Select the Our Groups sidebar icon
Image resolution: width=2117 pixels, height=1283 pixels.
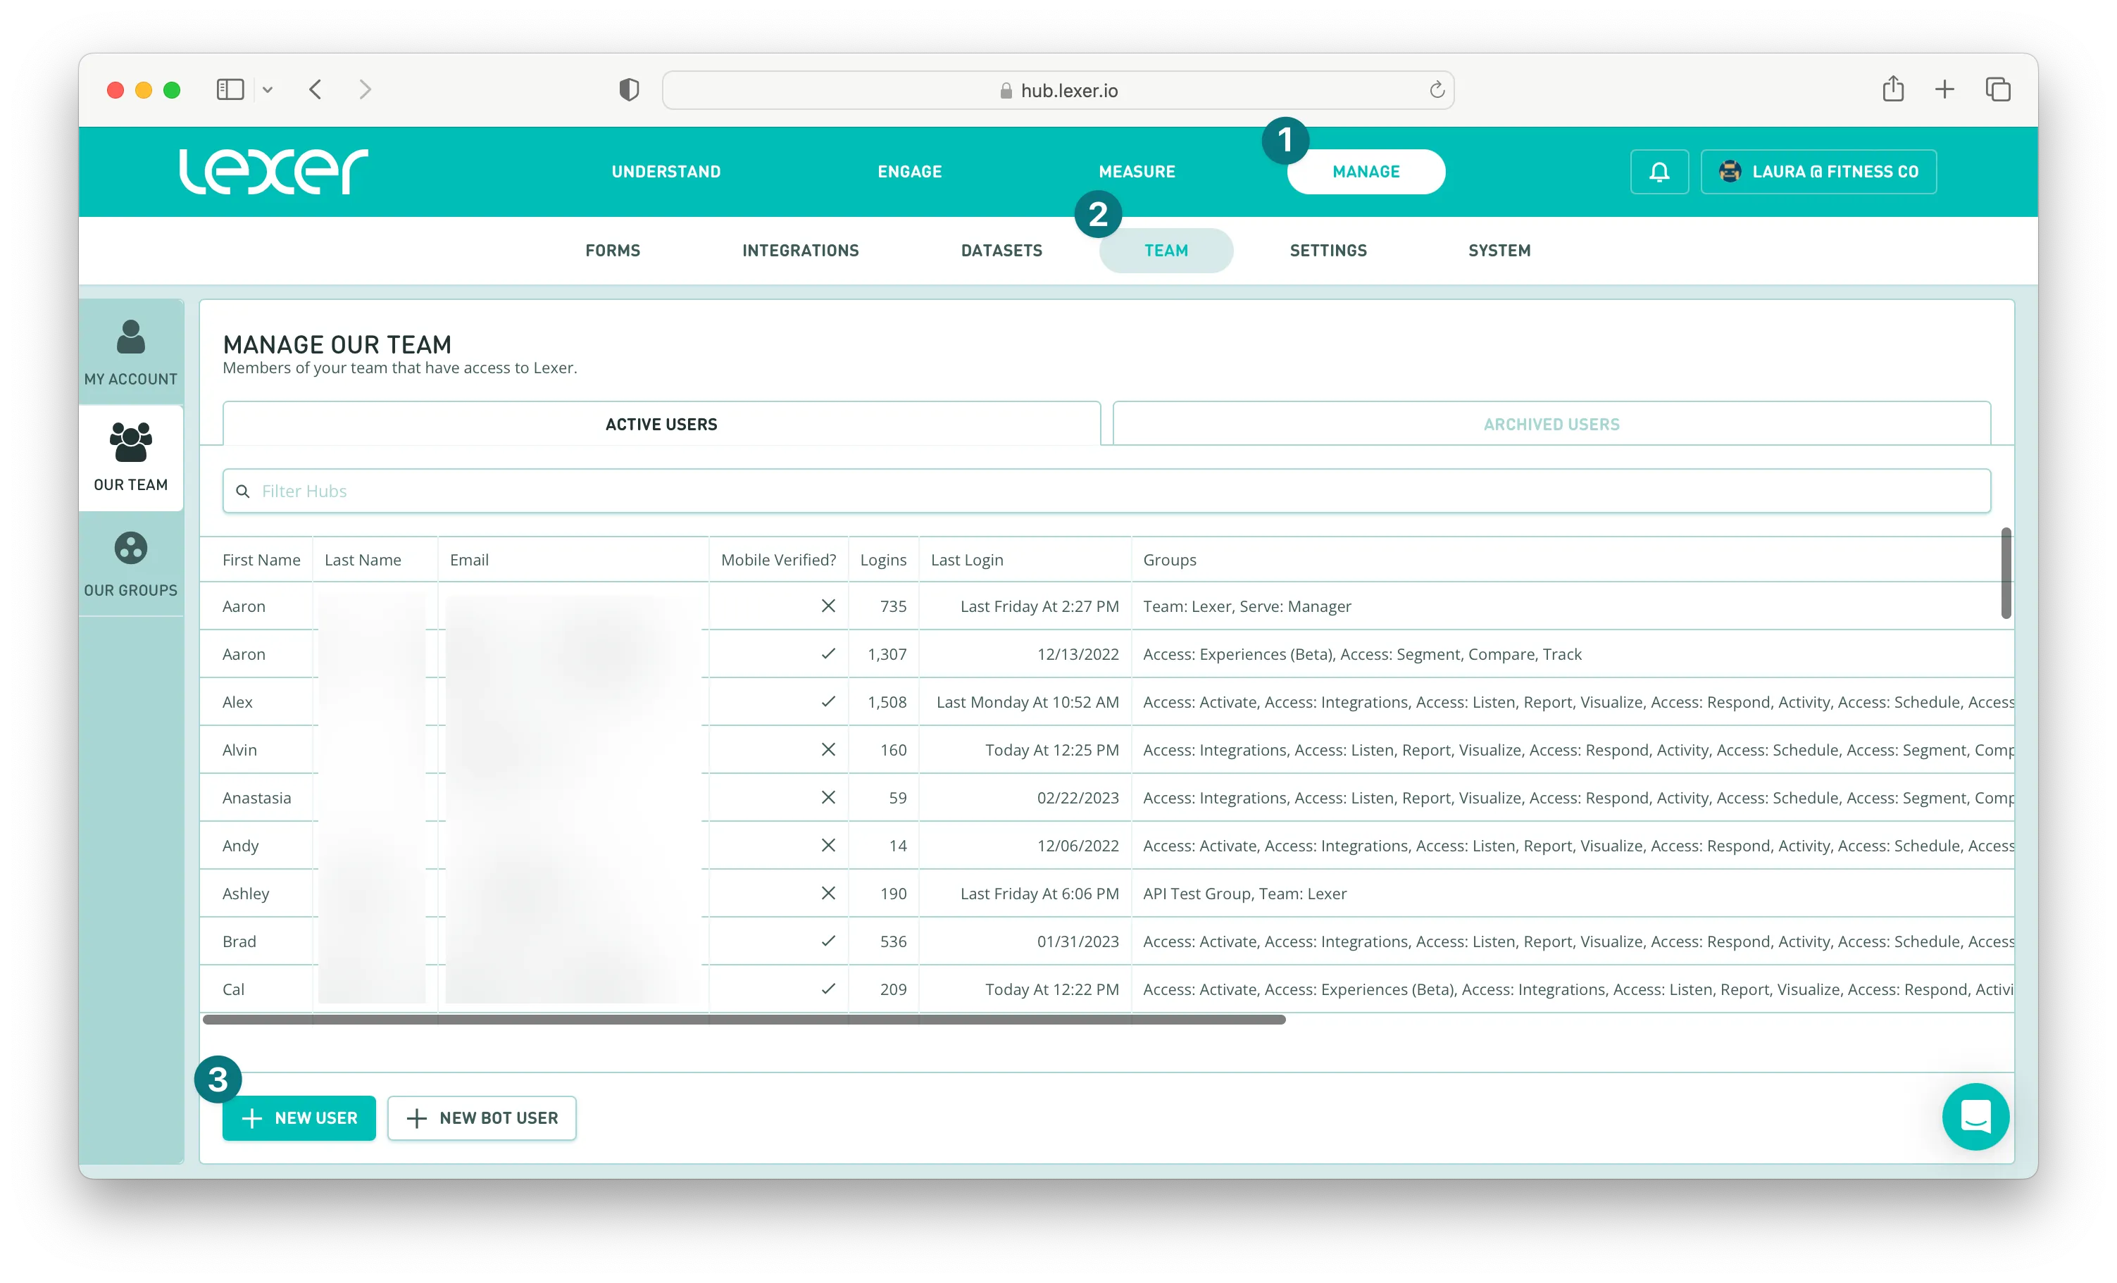coord(130,549)
